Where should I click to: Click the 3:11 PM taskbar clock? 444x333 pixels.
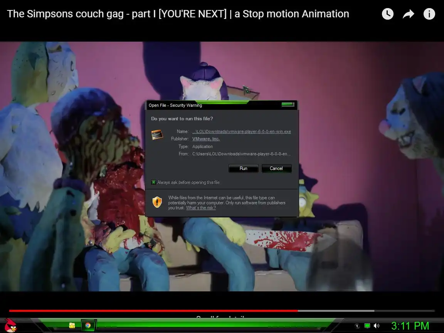410,326
